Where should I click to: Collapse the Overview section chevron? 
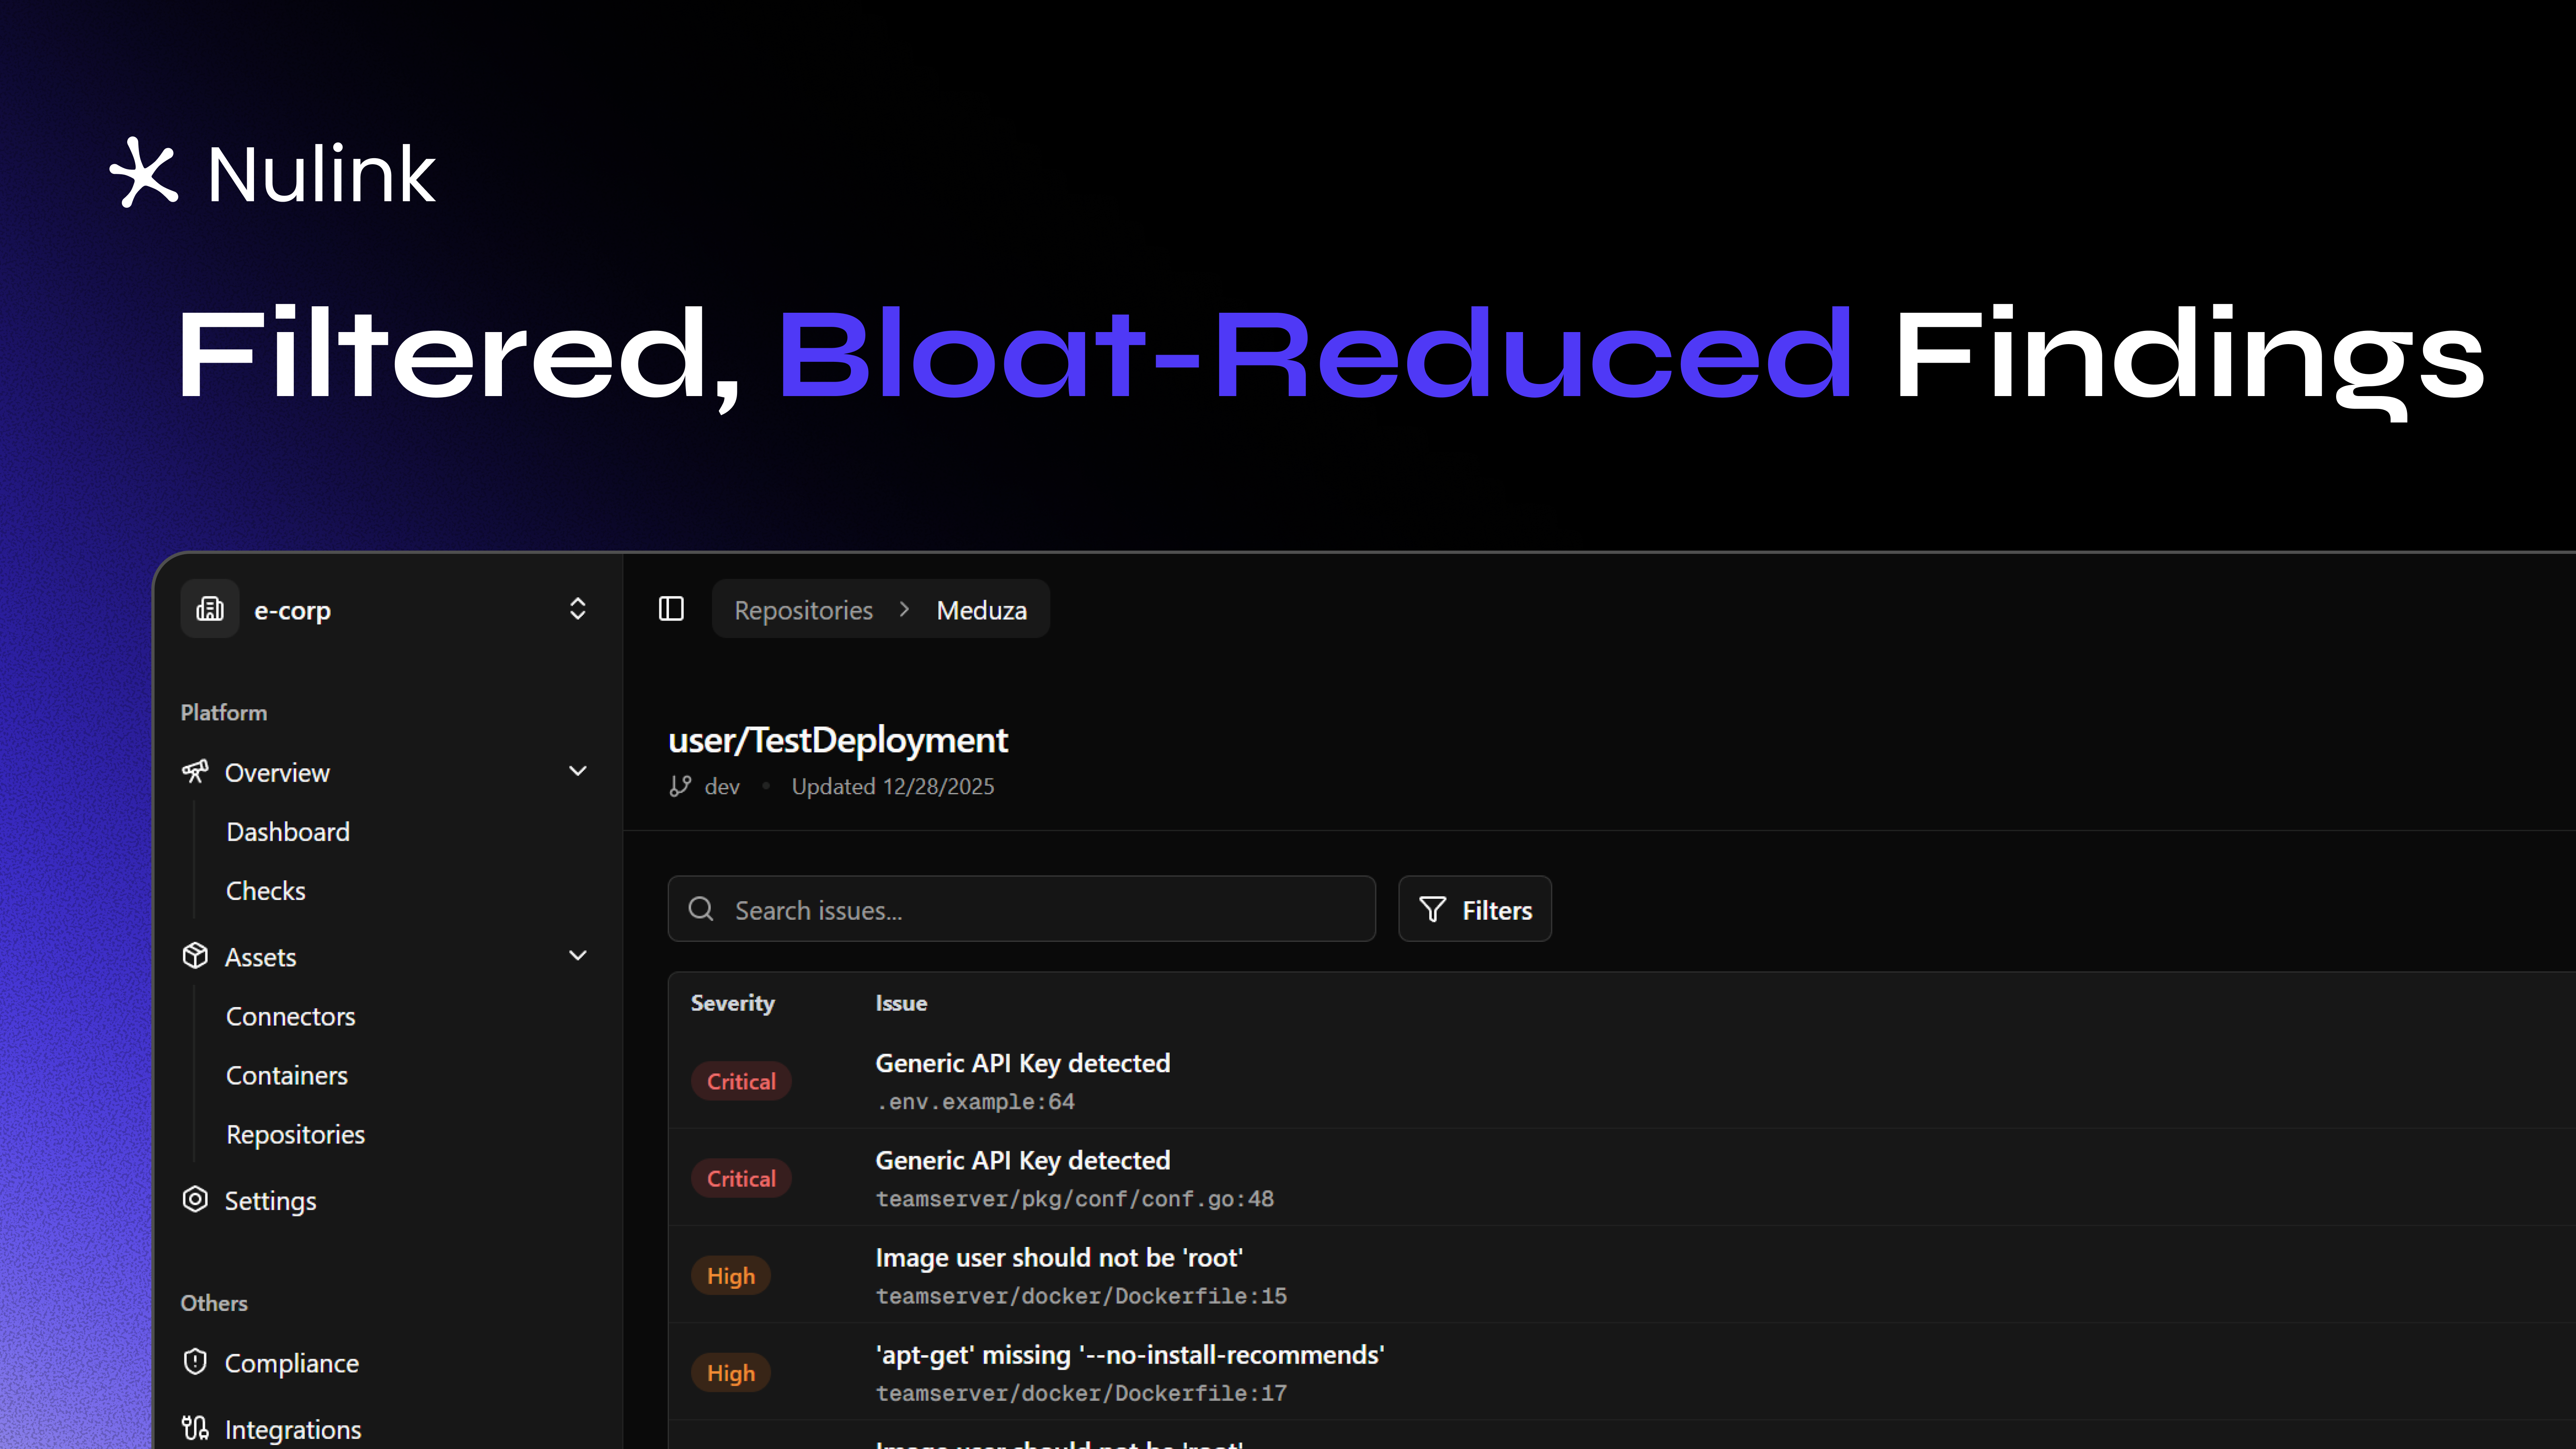[x=577, y=771]
